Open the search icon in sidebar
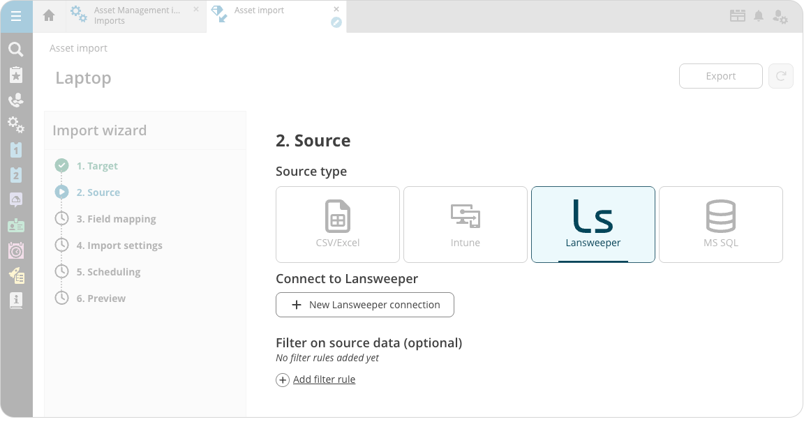The image size is (811, 424). click(16, 50)
